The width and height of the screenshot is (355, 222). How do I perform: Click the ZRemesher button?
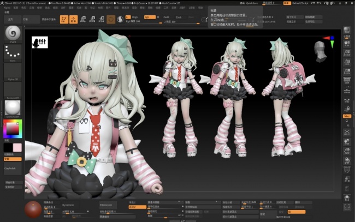coord(108,205)
